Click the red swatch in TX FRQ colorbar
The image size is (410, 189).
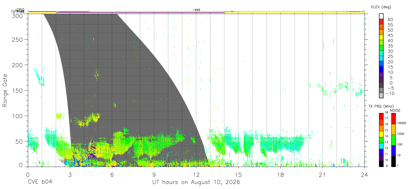(x=381, y=116)
